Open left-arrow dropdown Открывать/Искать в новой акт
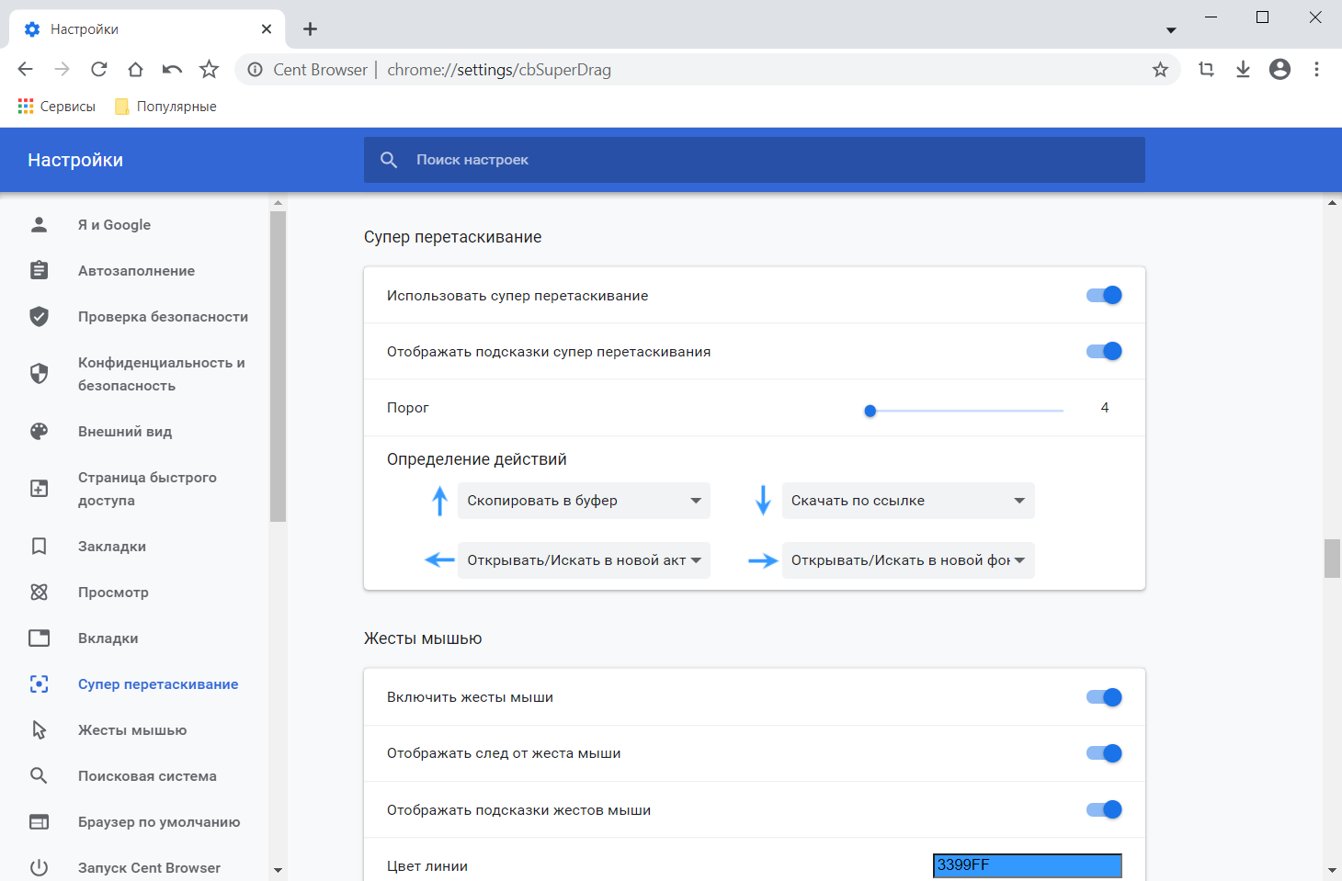 click(x=584, y=560)
